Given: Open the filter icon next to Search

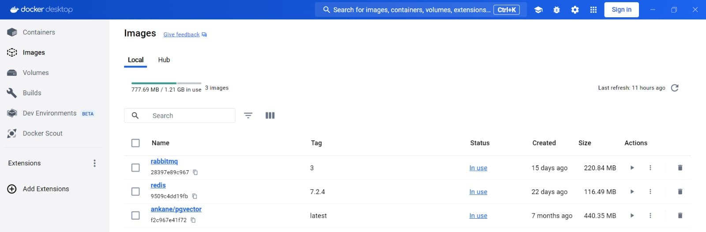Looking at the screenshot, I should [248, 116].
